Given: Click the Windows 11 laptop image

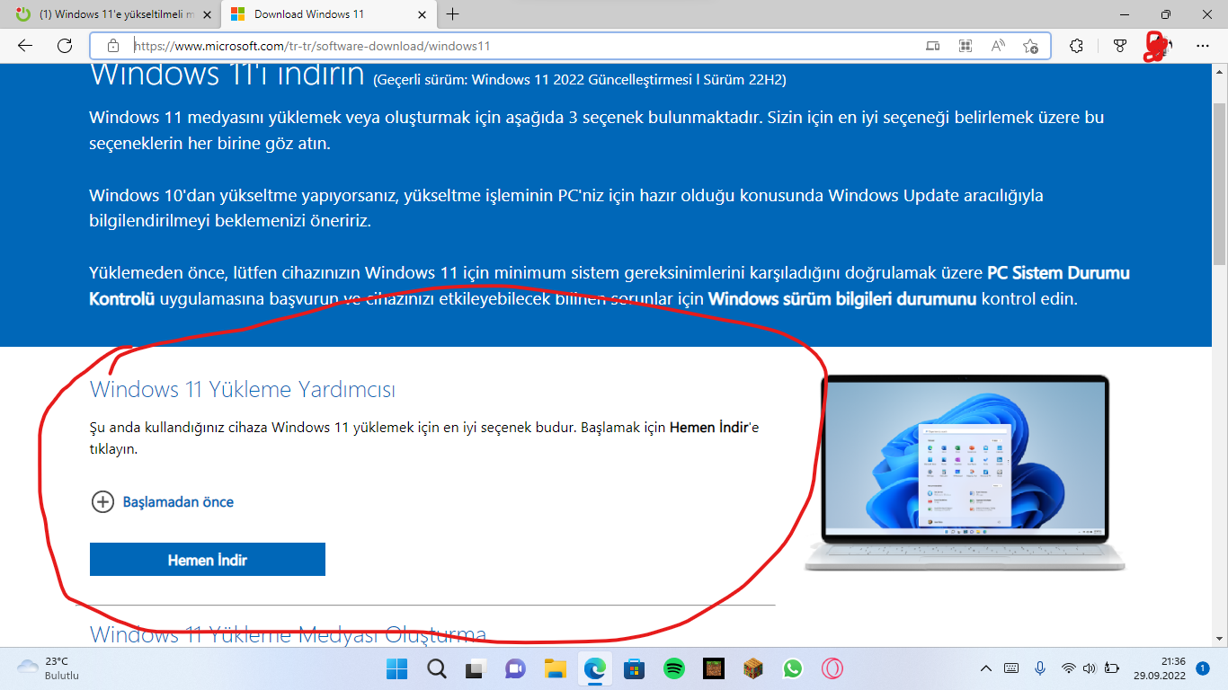Looking at the screenshot, I should (x=965, y=473).
